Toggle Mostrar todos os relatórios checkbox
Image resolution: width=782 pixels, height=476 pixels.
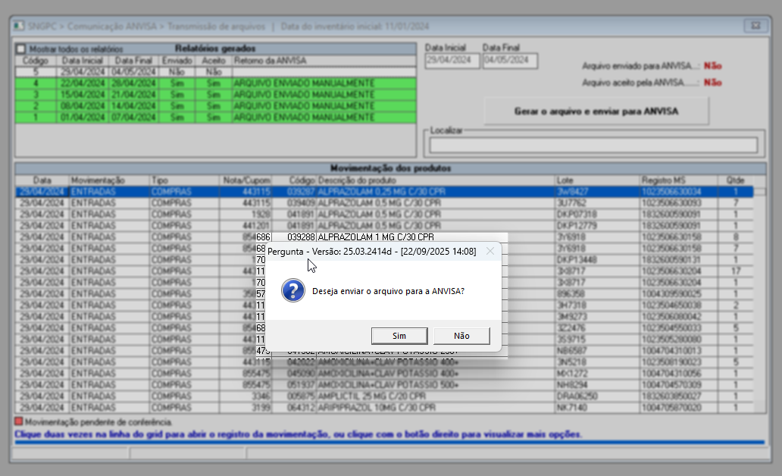point(21,49)
